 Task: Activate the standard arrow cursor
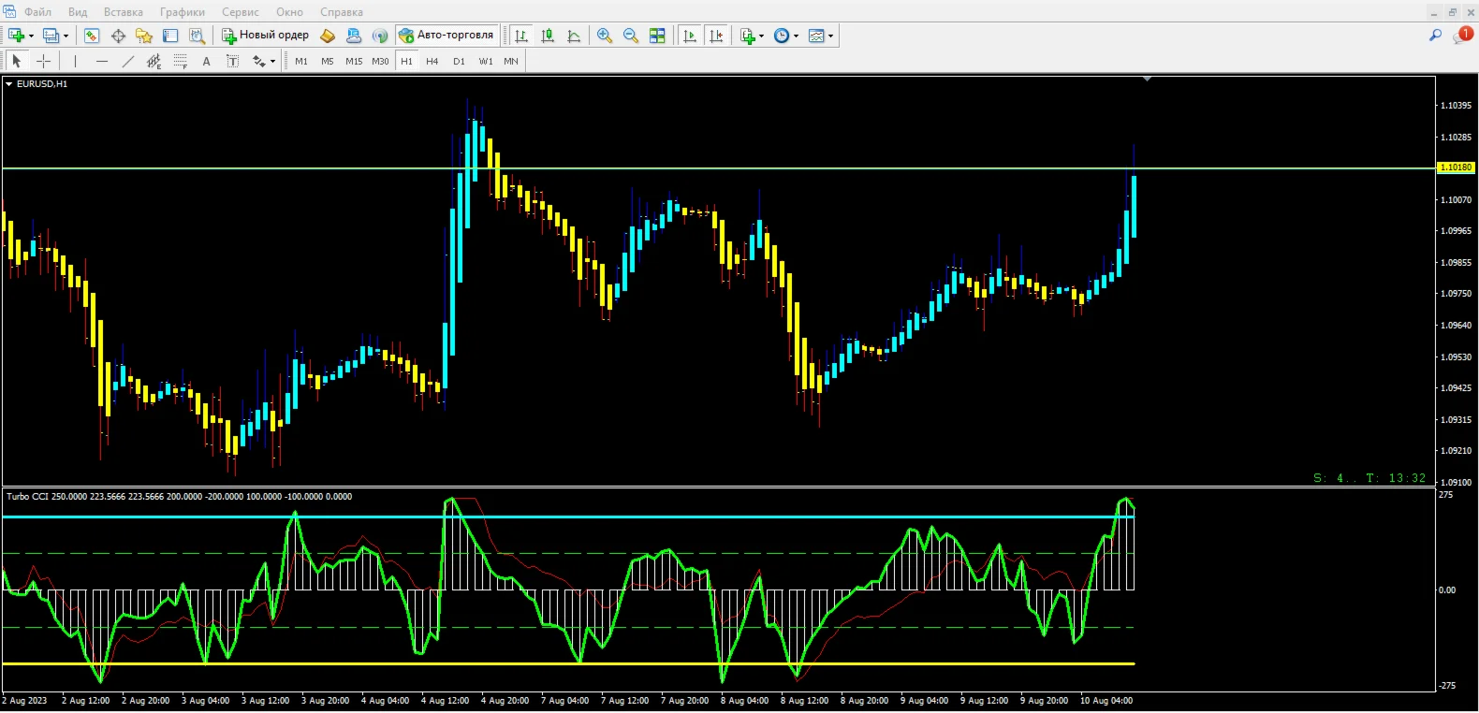(17, 61)
